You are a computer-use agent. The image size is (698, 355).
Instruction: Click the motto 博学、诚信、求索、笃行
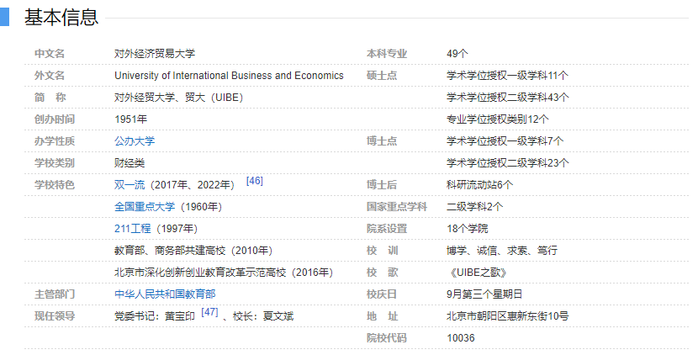pos(501,251)
